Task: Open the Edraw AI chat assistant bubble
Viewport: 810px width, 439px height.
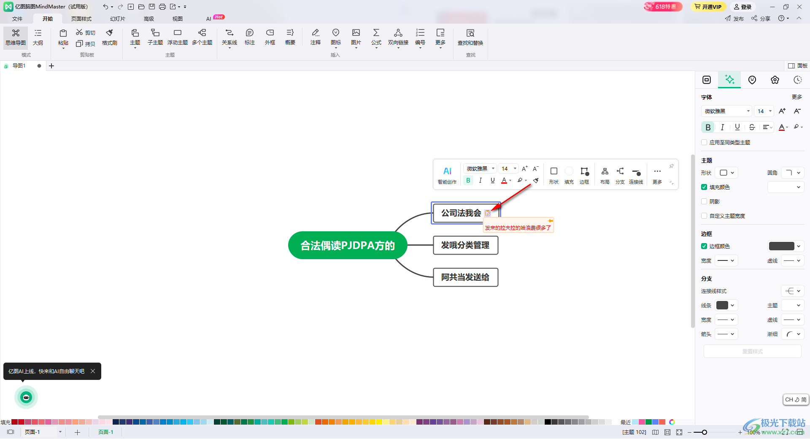Action: (x=26, y=397)
